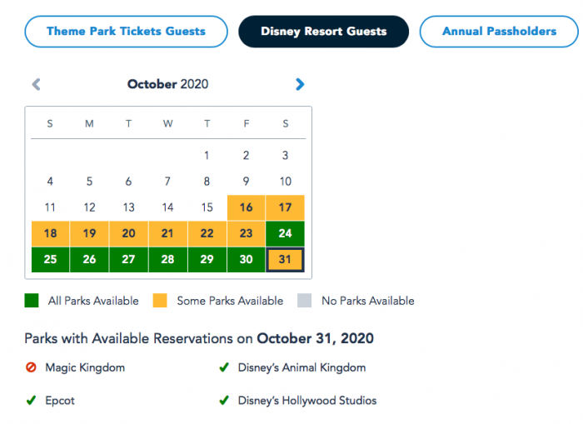Click the red unavailable icon beside Magic Kingdom

pyautogui.click(x=32, y=367)
